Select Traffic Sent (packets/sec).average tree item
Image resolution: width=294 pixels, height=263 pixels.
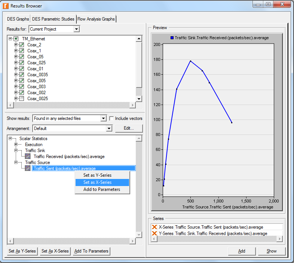click(84, 168)
